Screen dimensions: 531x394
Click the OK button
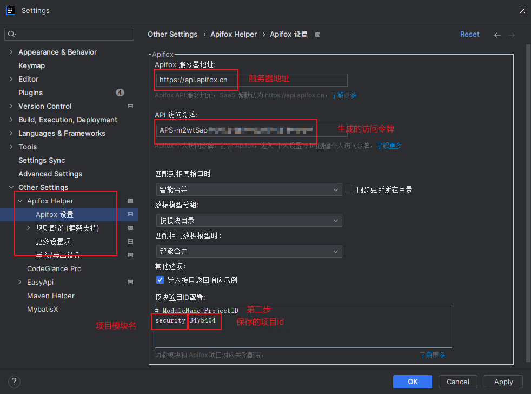tap(412, 382)
